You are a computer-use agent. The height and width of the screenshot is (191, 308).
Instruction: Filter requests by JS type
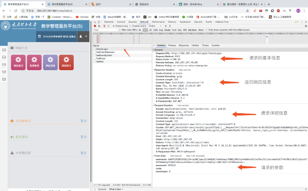(150, 30)
